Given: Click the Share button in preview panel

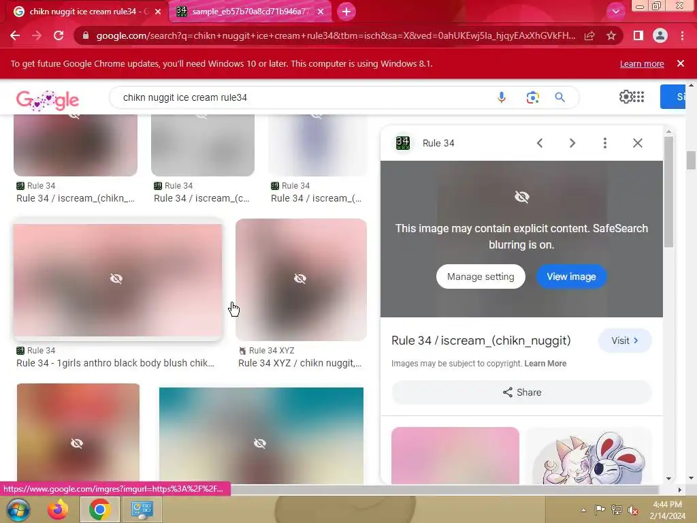Looking at the screenshot, I should 522,392.
